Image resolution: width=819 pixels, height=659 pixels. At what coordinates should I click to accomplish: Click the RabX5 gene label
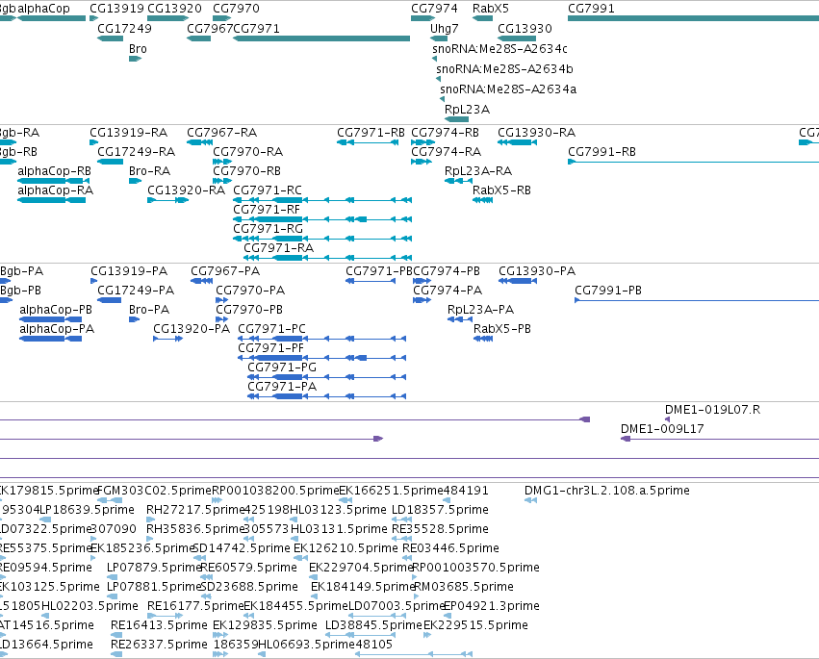click(x=491, y=9)
